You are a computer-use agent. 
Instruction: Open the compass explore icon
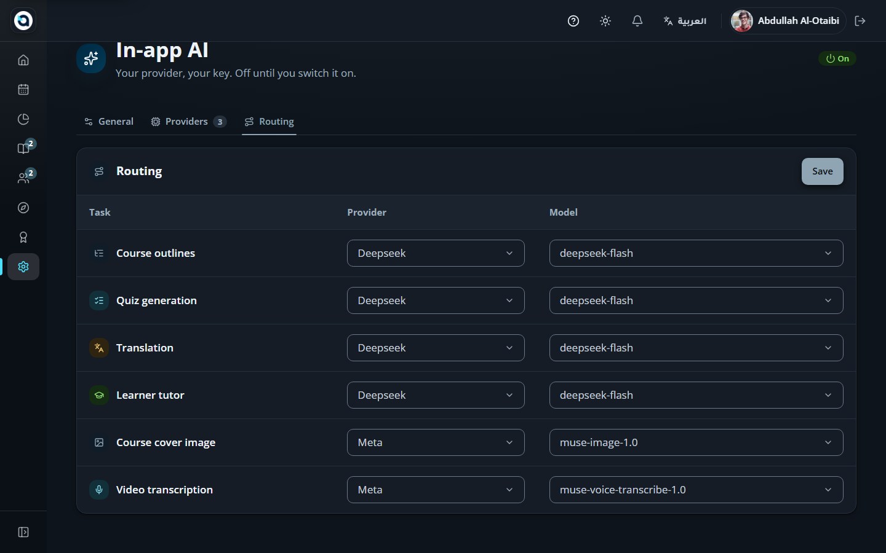pyautogui.click(x=23, y=208)
